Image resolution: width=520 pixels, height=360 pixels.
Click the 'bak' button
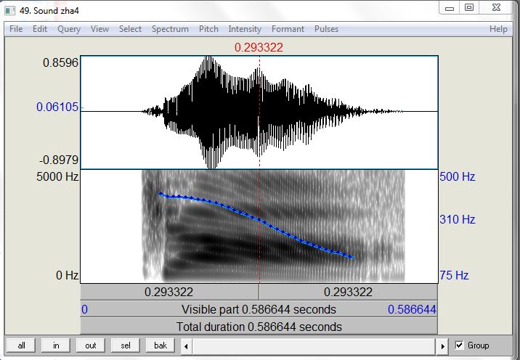coord(161,345)
